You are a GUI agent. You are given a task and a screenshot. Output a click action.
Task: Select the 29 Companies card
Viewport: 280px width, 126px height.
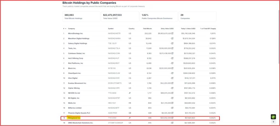tap(197, 17)
